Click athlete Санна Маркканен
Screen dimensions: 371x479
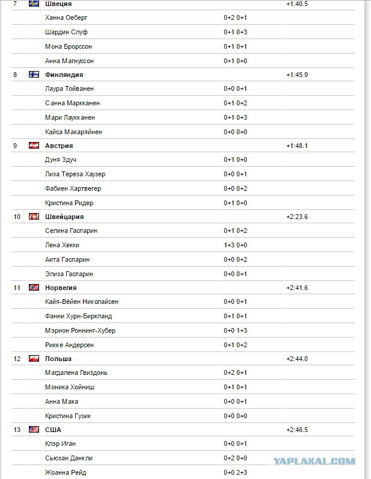point(72,103)
